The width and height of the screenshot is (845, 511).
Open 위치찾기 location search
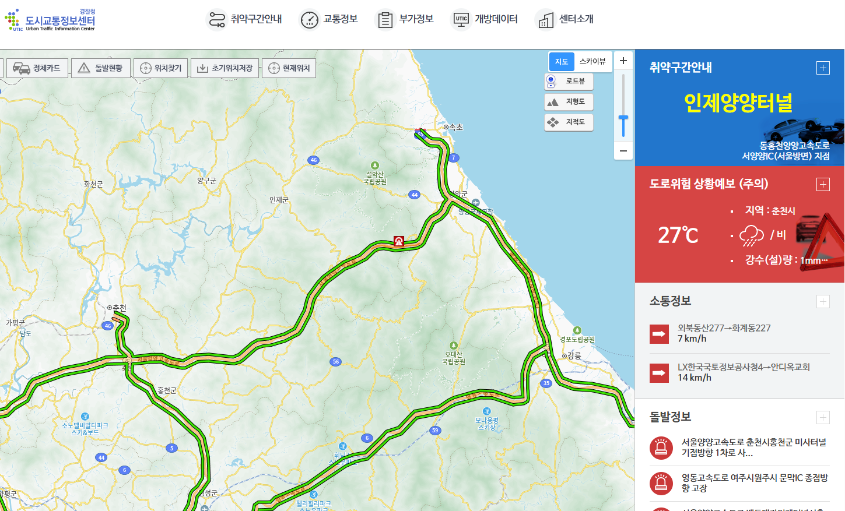click(161, 68)
